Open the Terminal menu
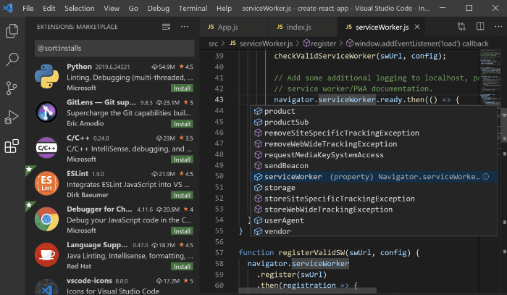The height and width of the screenshot is (295, 507). (x=193, y=9)
